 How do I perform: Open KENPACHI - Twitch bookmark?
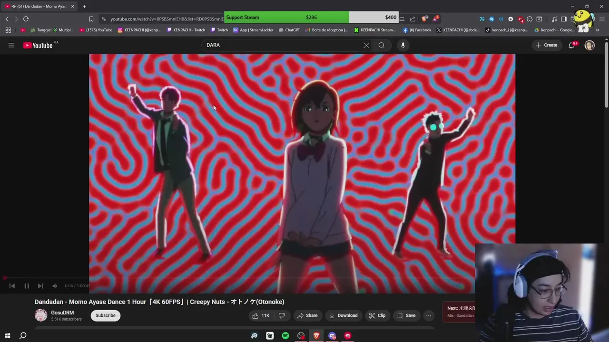tap(186, 30)
